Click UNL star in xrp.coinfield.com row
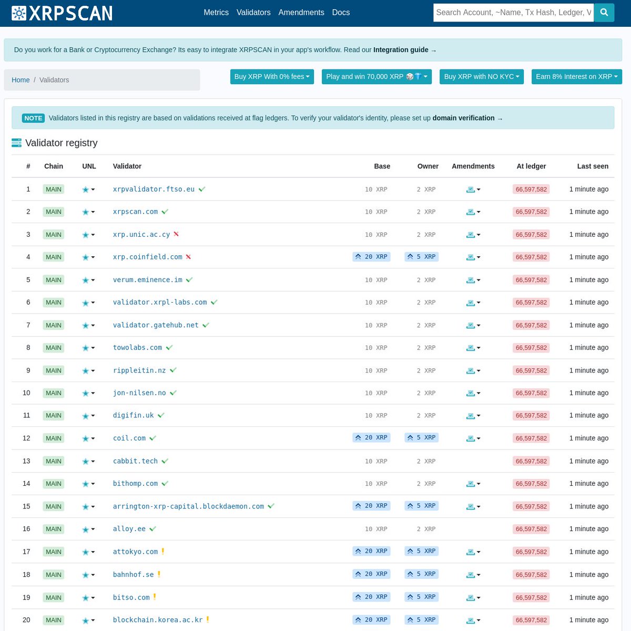The width and height of the screenshot is (631, 631). pyautogui.click(x=86, y=257)
